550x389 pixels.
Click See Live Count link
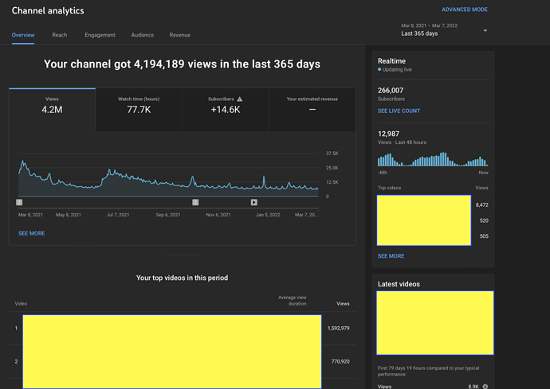tap(399, 111)
